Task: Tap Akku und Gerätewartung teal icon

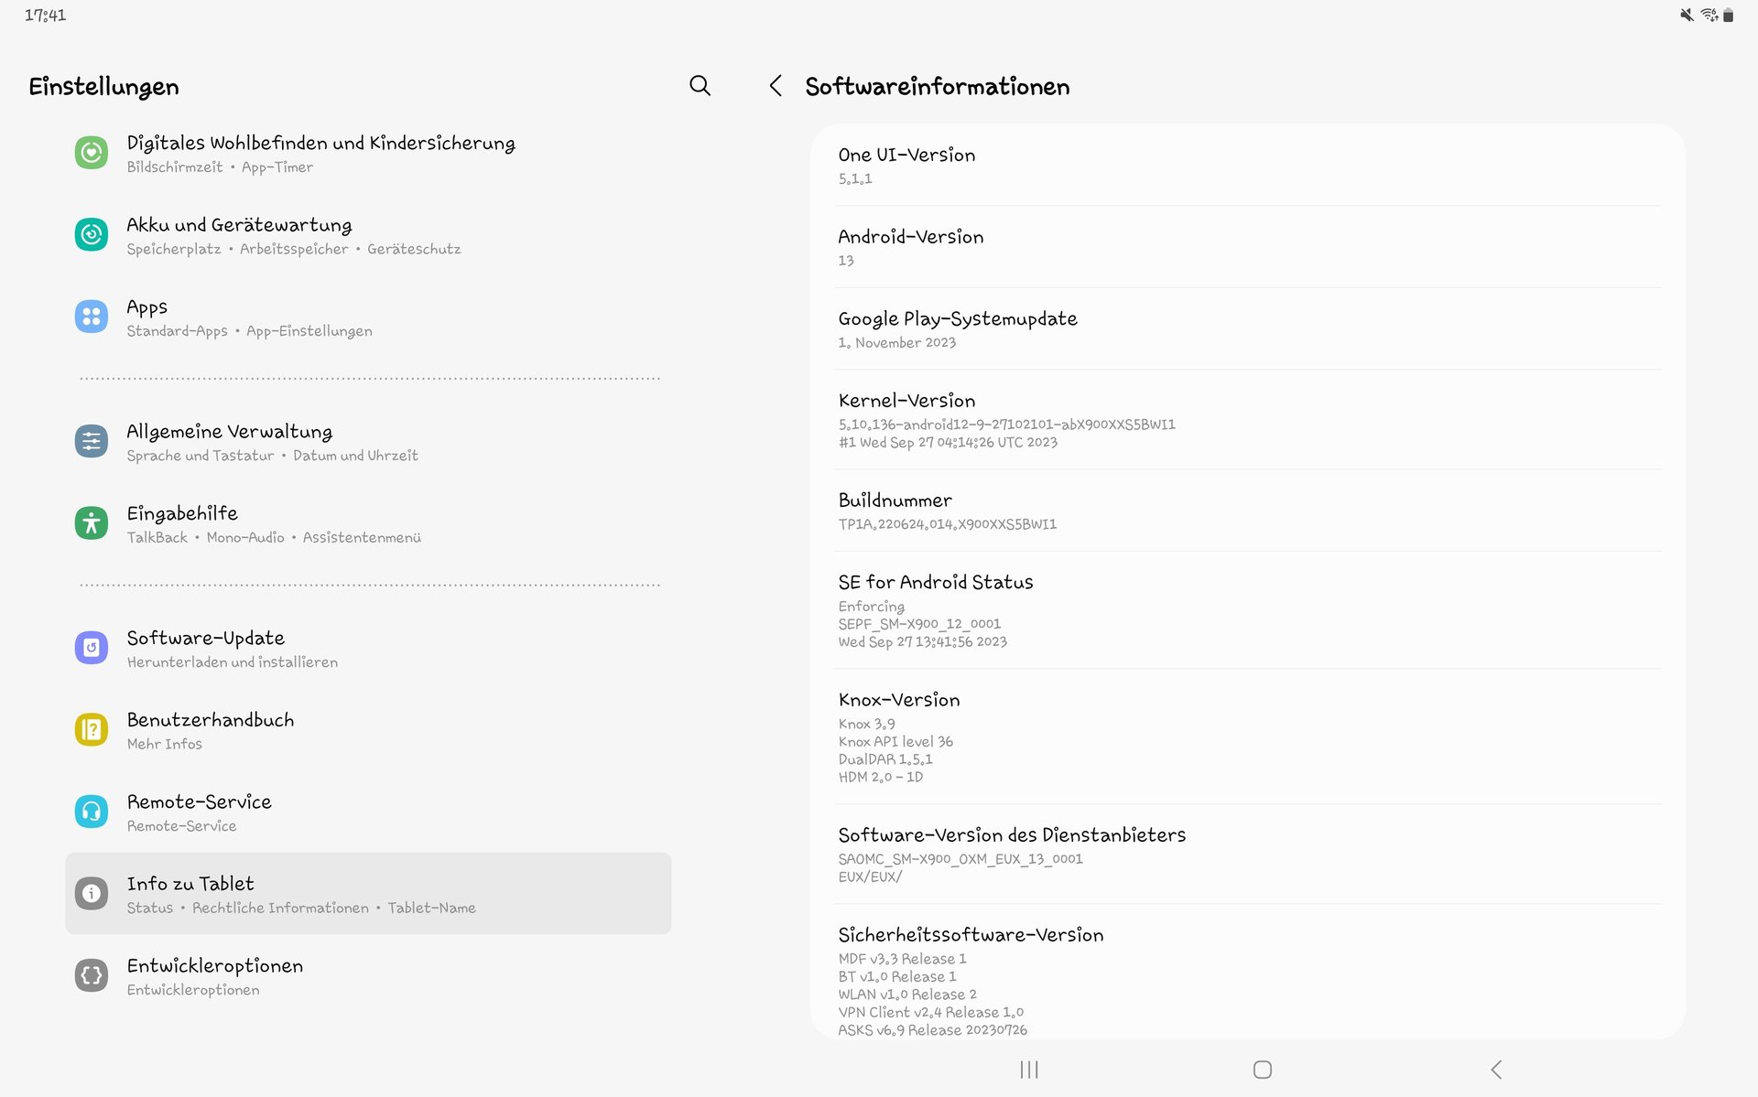Action: pos(92,235)
